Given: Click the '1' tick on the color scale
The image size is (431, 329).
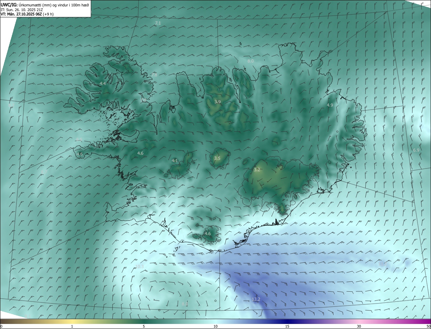Looking at the screenshot, I should (72, 326).
